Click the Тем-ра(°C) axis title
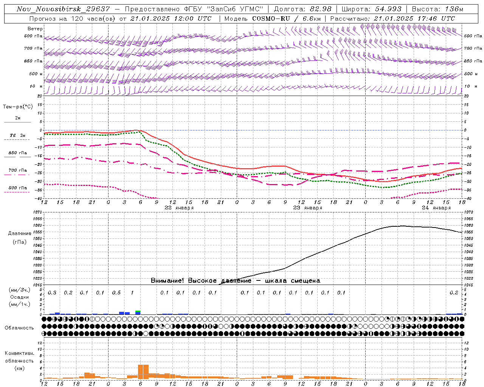The width and height of the screenshot is (484, 387). point(18,107)
